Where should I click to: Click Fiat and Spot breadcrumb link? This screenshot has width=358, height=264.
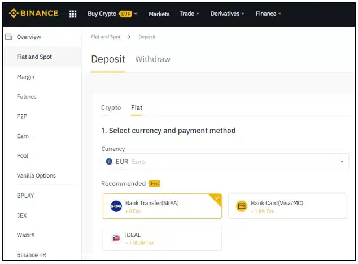(x=106, y=37)
